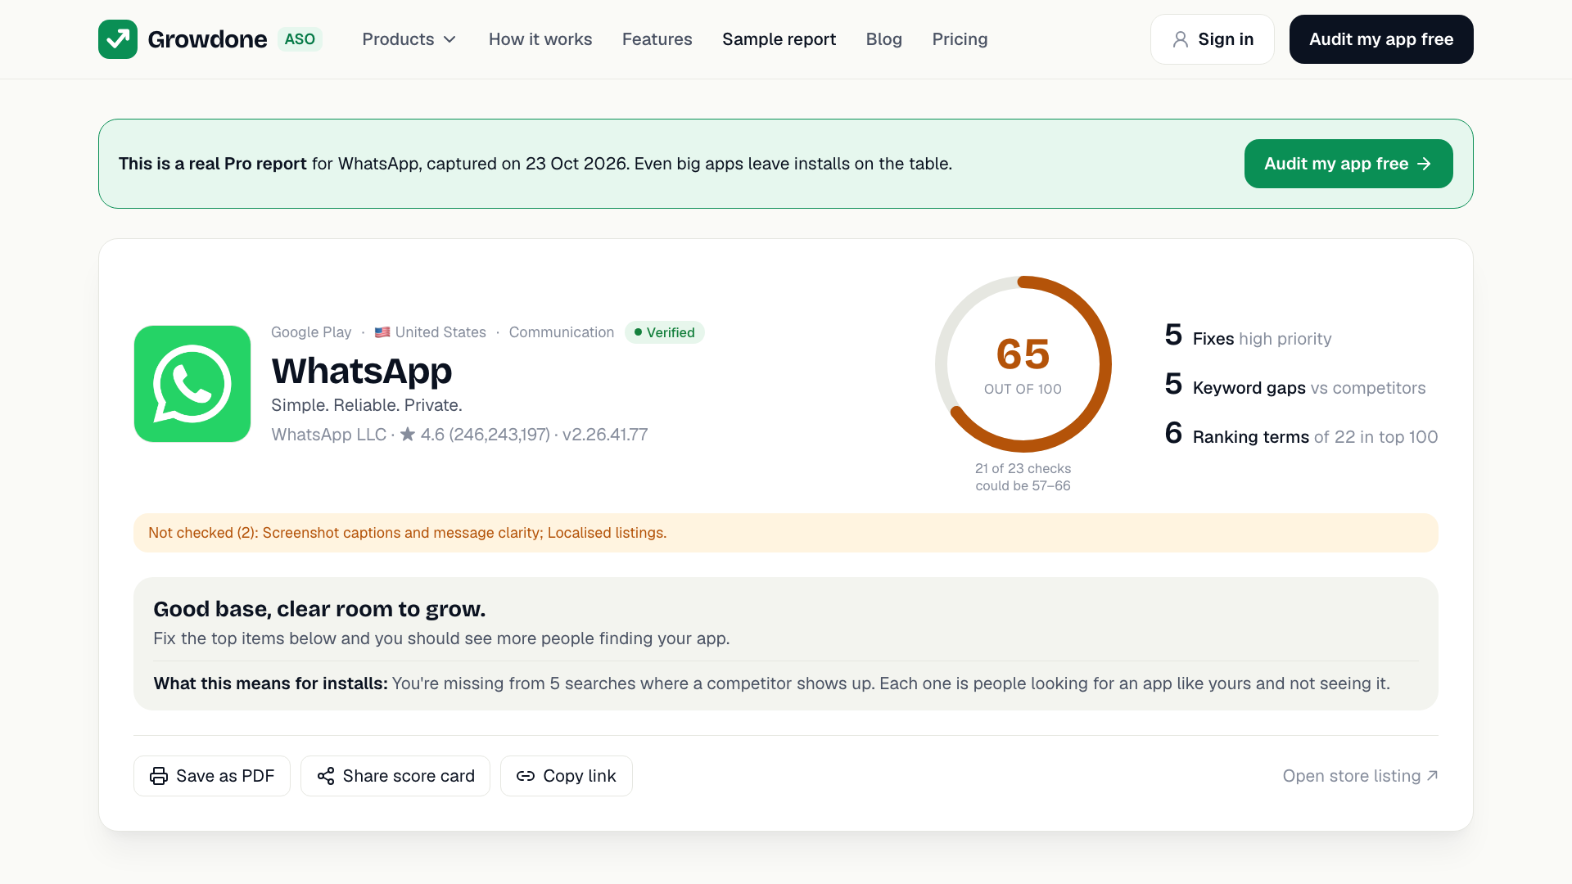Click the version v2.26.41.77 text
Viewport: 1572px width, 884px height.
coord(605,435)
